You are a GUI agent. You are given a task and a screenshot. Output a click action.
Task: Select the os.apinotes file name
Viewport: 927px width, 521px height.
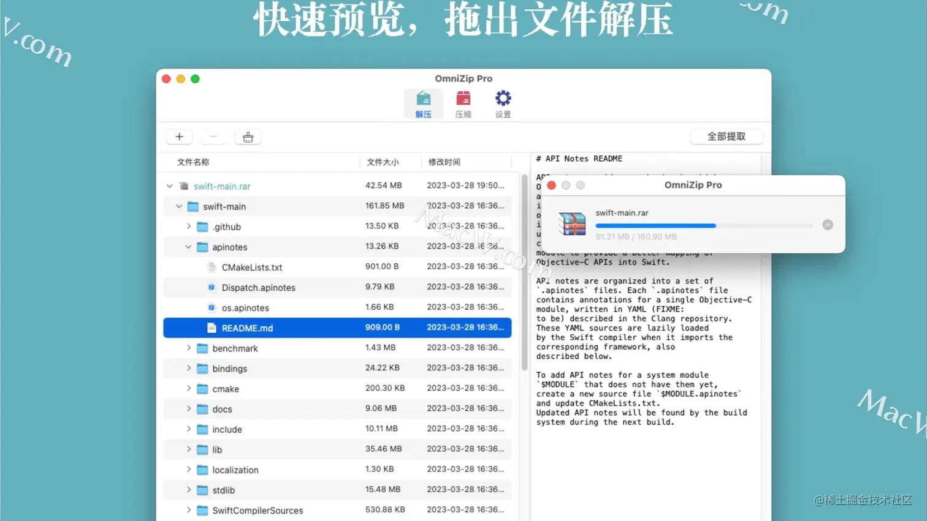click(245, 307)
